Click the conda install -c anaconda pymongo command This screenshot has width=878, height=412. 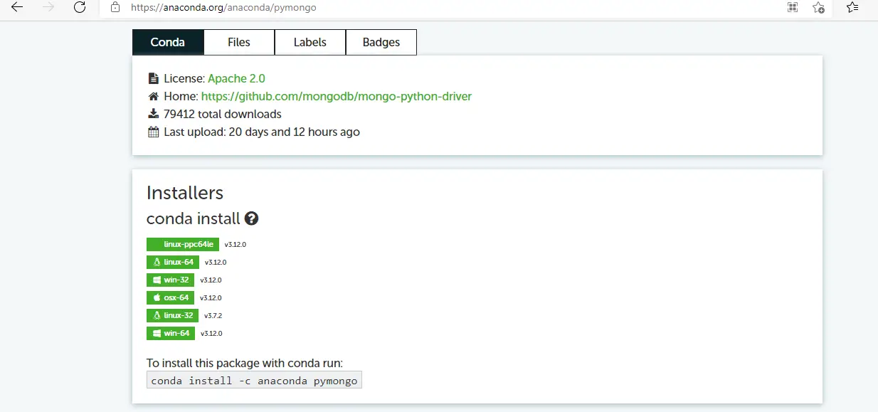click(x=254, y=381)
